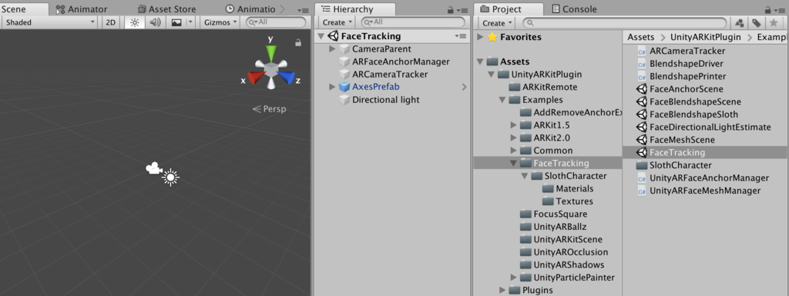Open FaceTracking scene options menu in Hierarchy
The height and width of the screenshot is (296, 789).
click(x=461, y=36)
